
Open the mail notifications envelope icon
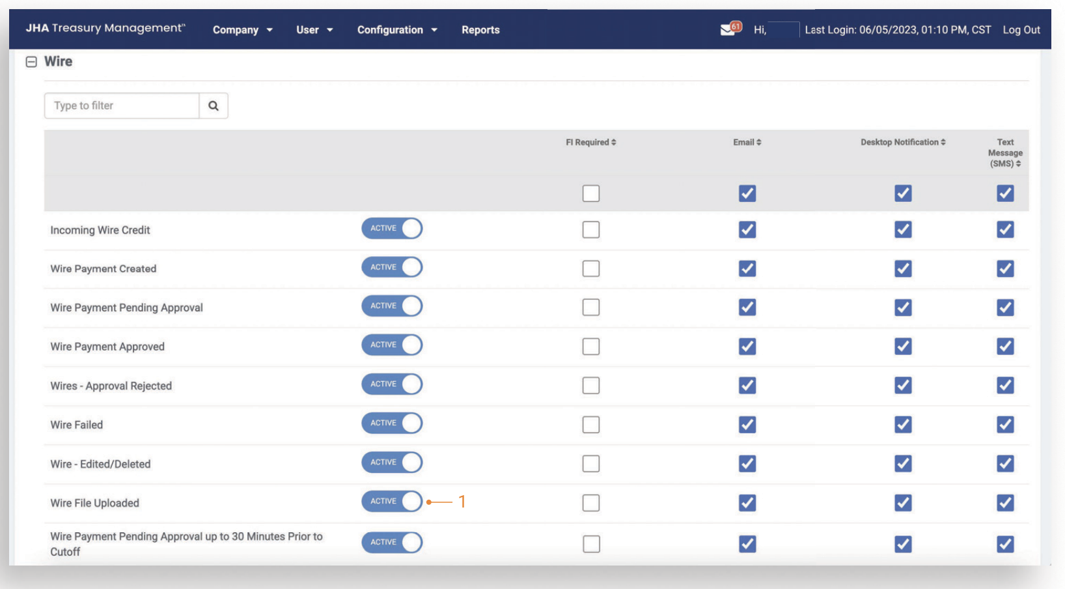[x=728, y=30]
